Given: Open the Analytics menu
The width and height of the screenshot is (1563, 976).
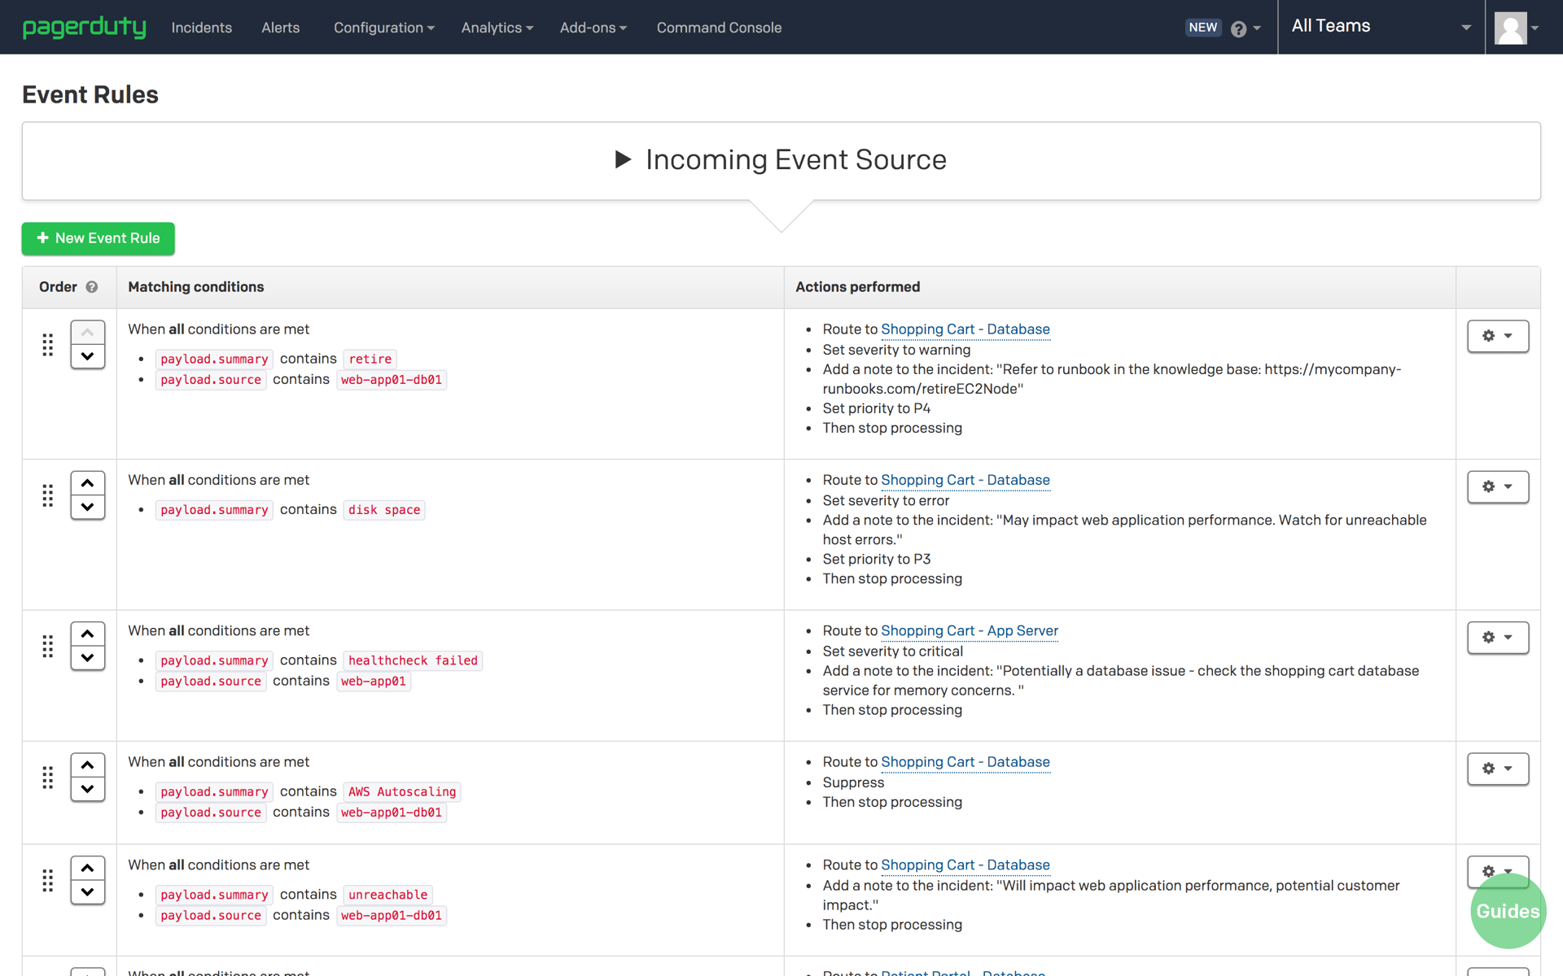Looking at the screenshot, I should click(497, 28).
